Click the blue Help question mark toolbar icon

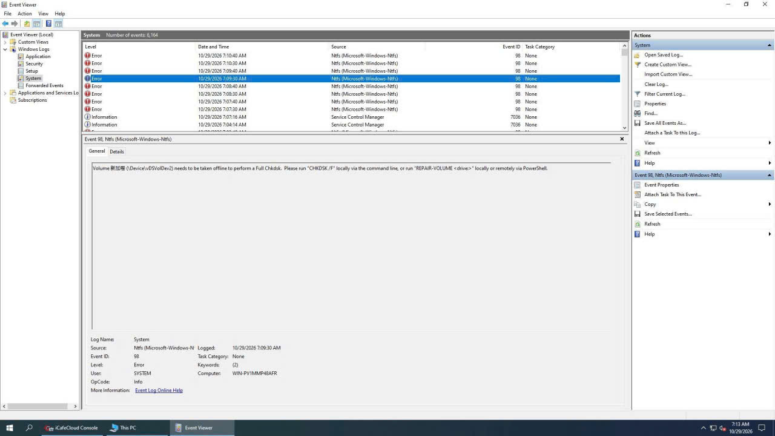48,24
